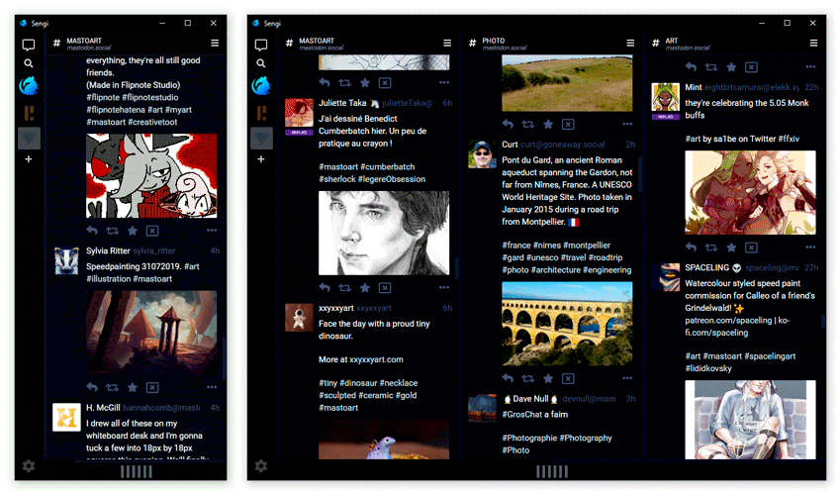
Task: Open the patreon.com/spaceling link
Action: 728,321
